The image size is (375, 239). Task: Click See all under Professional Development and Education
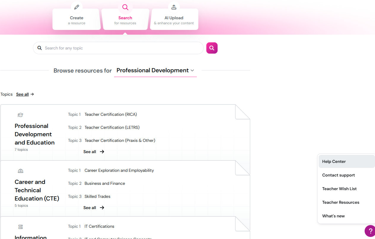tap(90, 152)
